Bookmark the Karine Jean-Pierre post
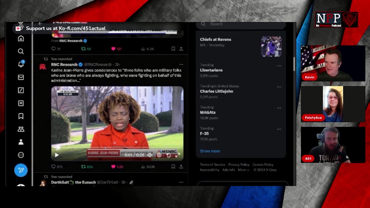 point(173,167)
